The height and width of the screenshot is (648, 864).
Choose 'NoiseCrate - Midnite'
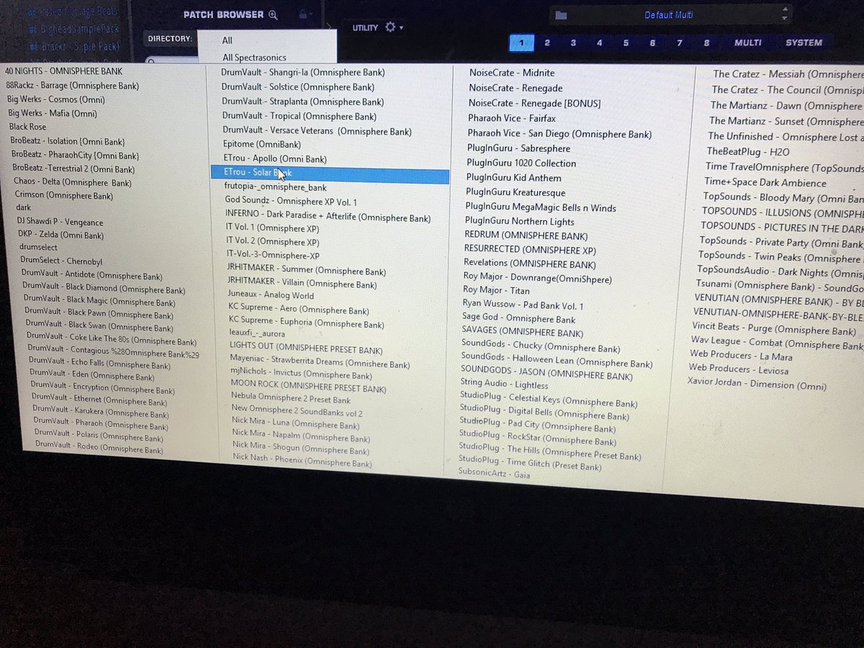click(512, 73)
